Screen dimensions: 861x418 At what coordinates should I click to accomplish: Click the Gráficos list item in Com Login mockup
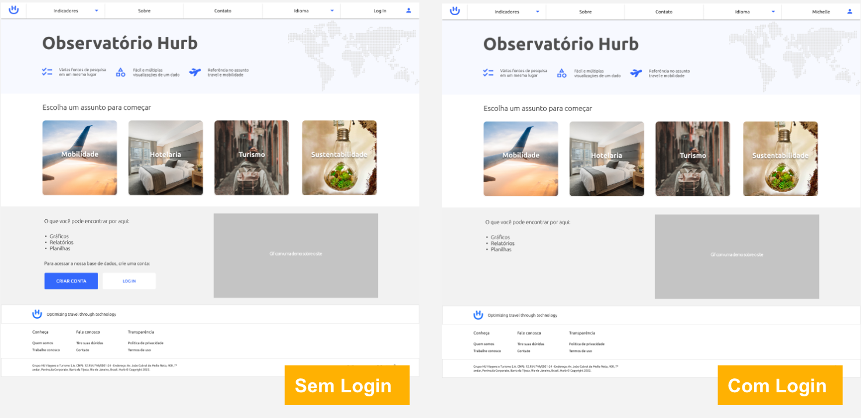500,237
